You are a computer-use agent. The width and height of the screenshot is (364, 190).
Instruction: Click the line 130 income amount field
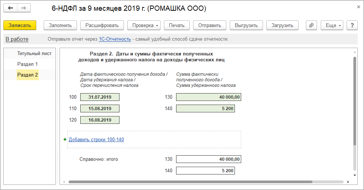[x=209, y=97]
